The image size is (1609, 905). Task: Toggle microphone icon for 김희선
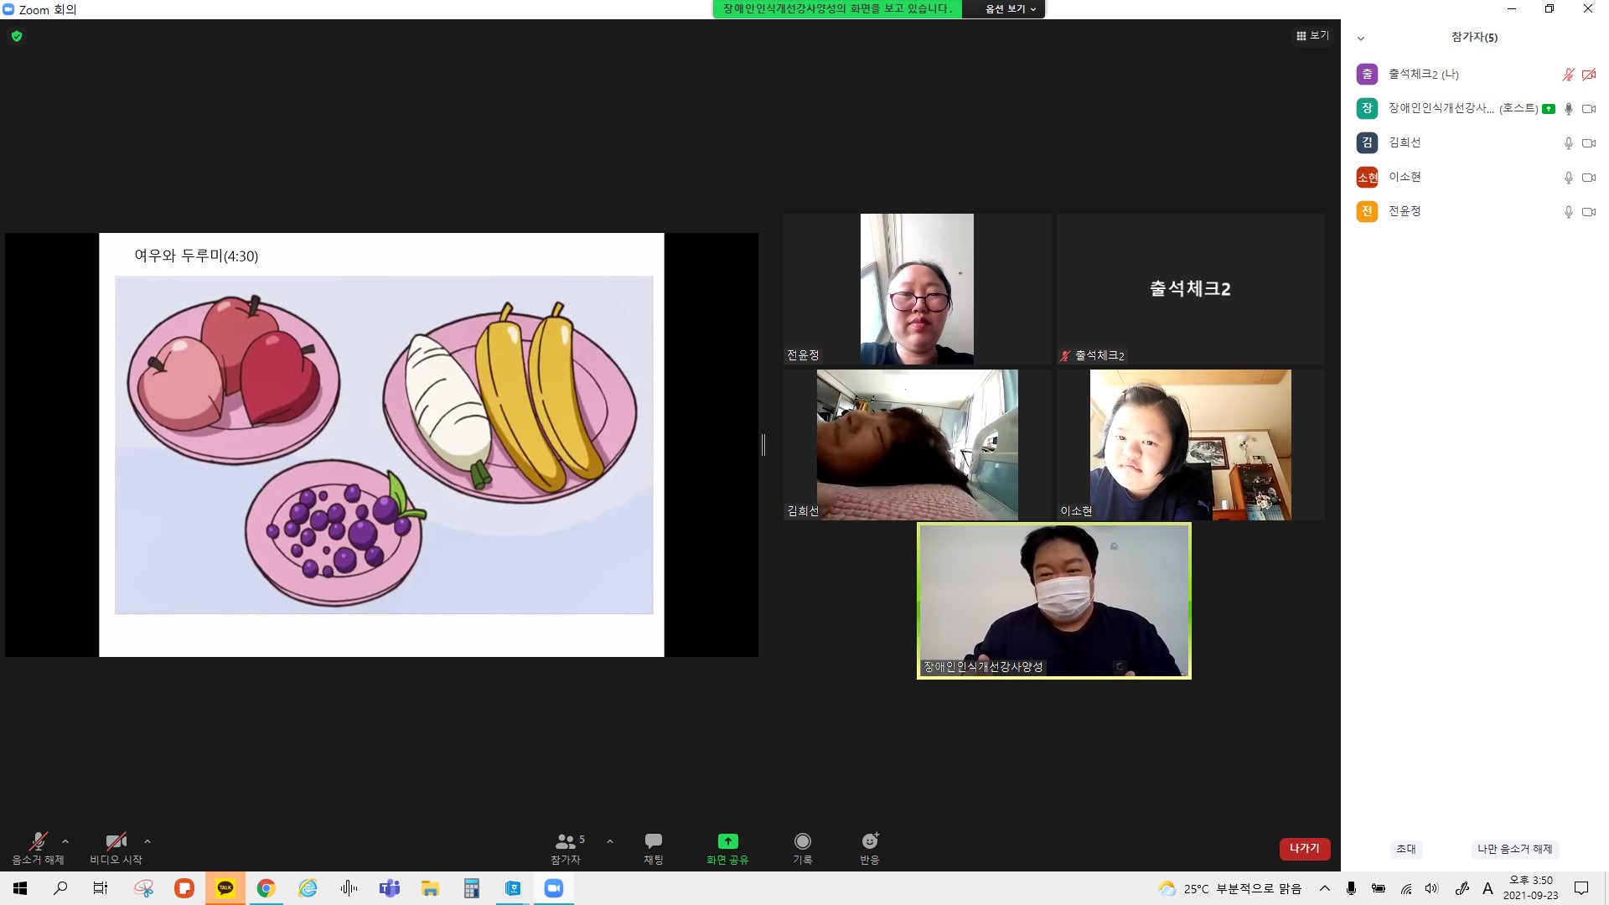(x=1568, y=143)
